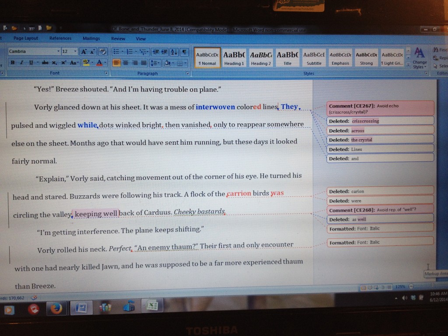Select the Emphasis style from gallery
The image size is (448, 336).
pos(340,58)
